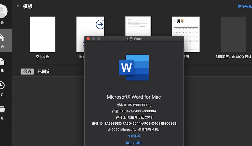Close the 关于 Word dialog
Screen dimensions: 252x146
[88, 39]
